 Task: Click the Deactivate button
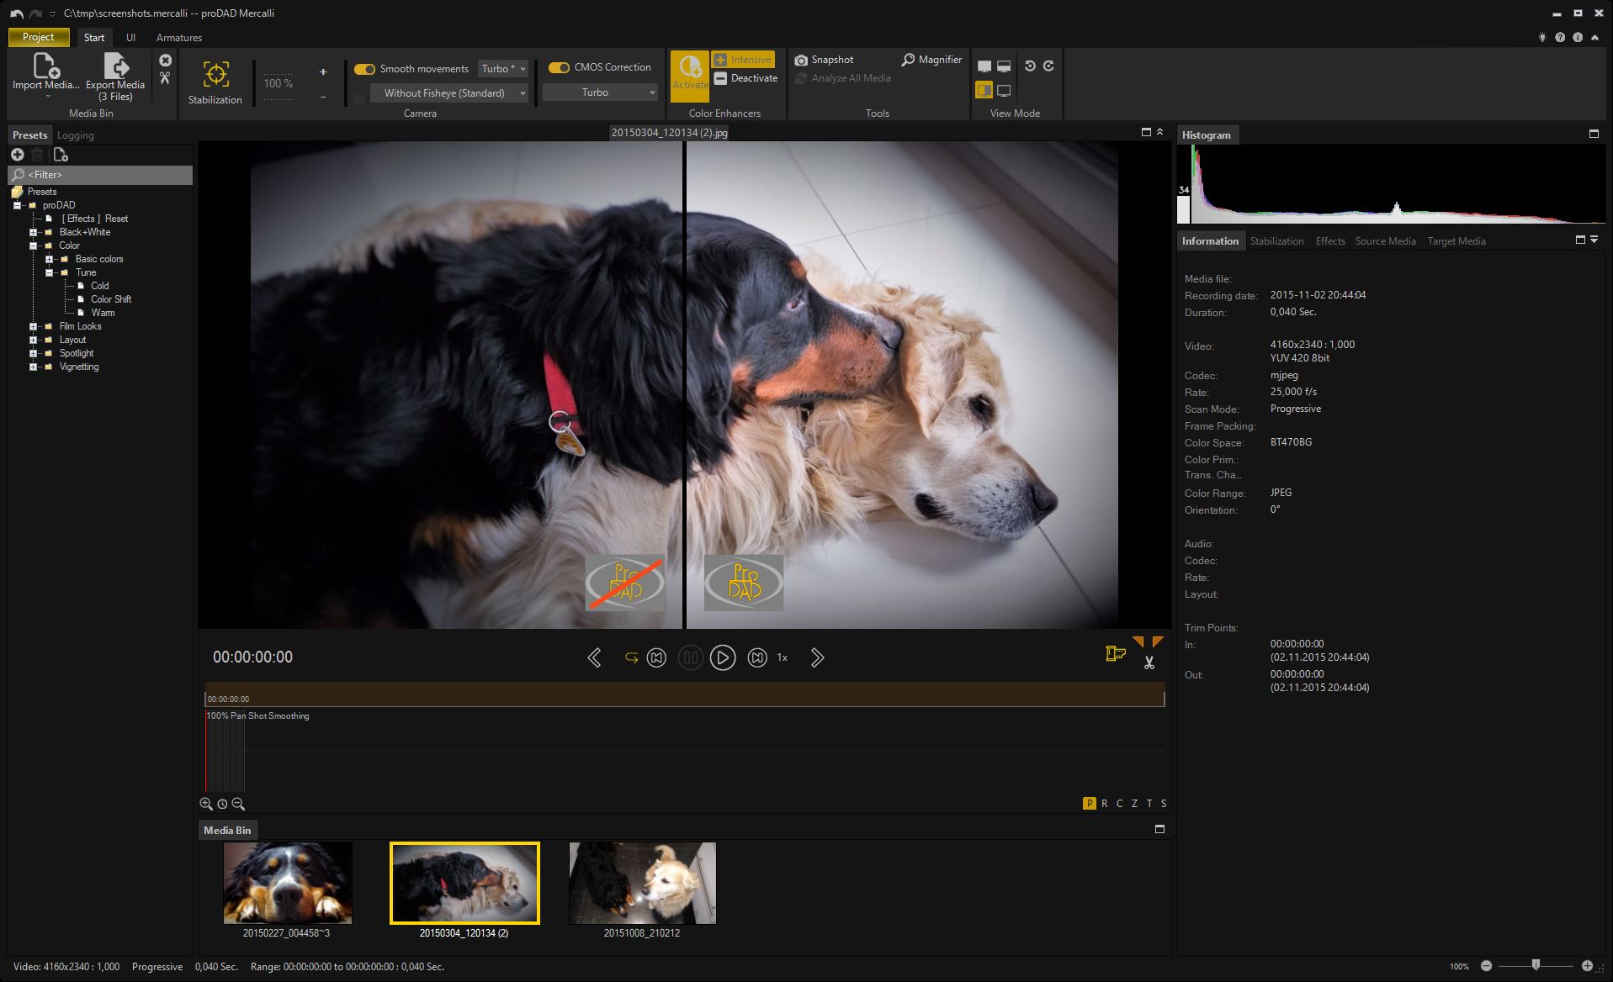coord(745,78)
